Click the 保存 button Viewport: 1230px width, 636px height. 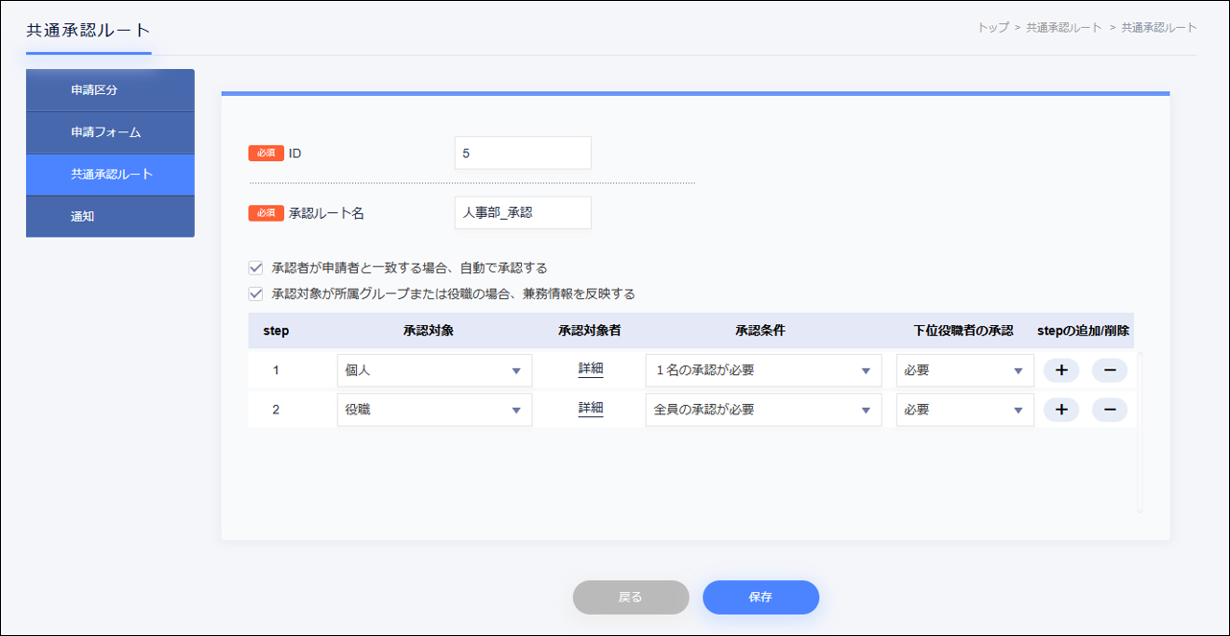pos(761,597)
